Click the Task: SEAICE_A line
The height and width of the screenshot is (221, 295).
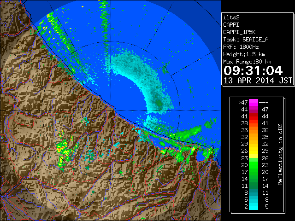pyautogui.click(x=246, y=40)
